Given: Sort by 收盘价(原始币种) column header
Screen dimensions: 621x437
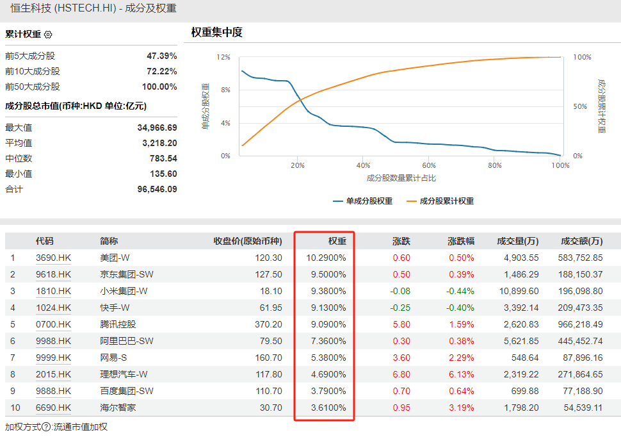Looking at the screenshot, I should (248, 241).
